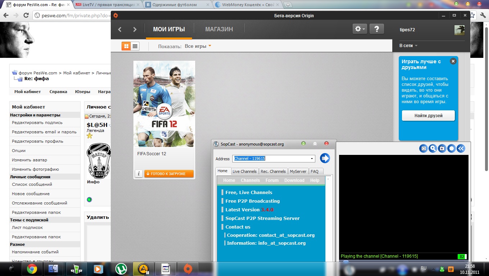This screenshot has height=276, width=489.
Task: Switch Origin library to grid view
Action: (126, 46)
